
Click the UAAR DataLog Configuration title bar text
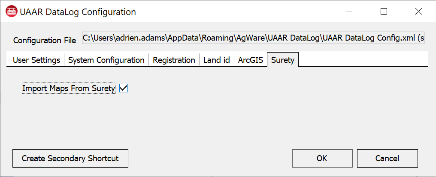[78, 12]
